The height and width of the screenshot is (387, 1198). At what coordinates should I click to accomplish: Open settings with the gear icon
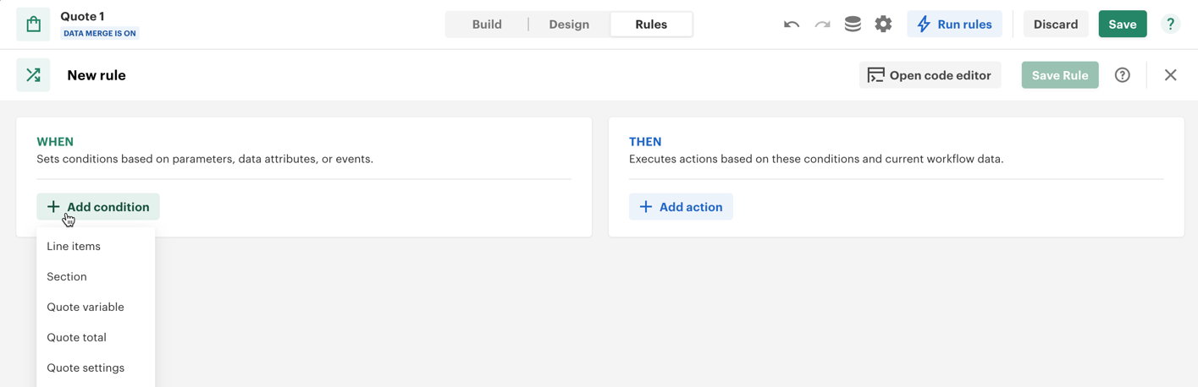coord(883,25)
